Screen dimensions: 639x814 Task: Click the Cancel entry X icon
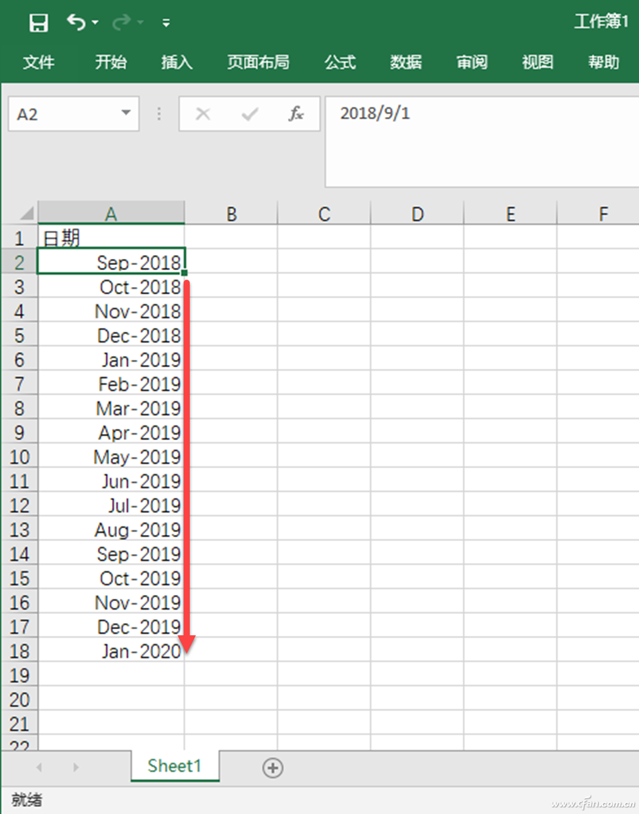pyautogui.click(x=203, y=114)
